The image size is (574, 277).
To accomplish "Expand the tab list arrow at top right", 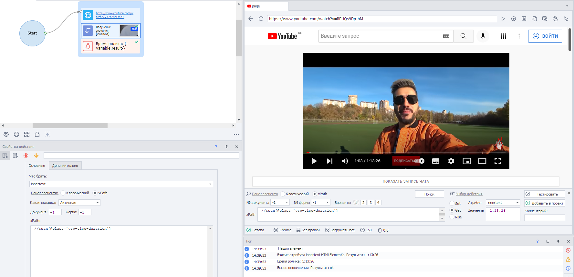I will (567, 6).
